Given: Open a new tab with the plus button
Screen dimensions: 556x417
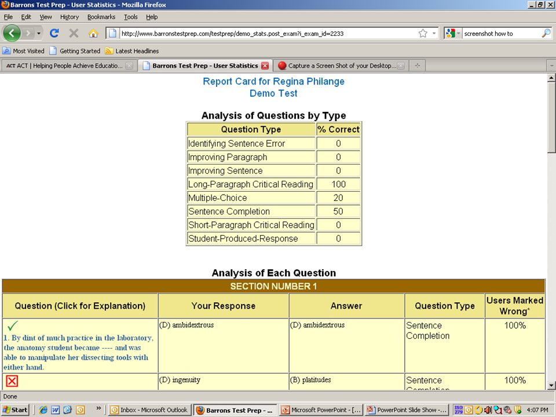Looking at the screenshot, I should [x=418, y=65].
